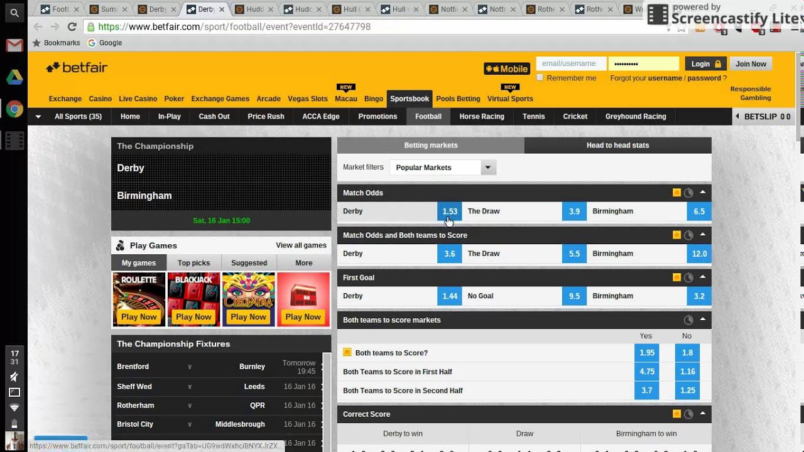The width and height of the screenshot is (804, 452).
Task: Click the circular stats icon in Match Odds header
Action: (688, 193)
